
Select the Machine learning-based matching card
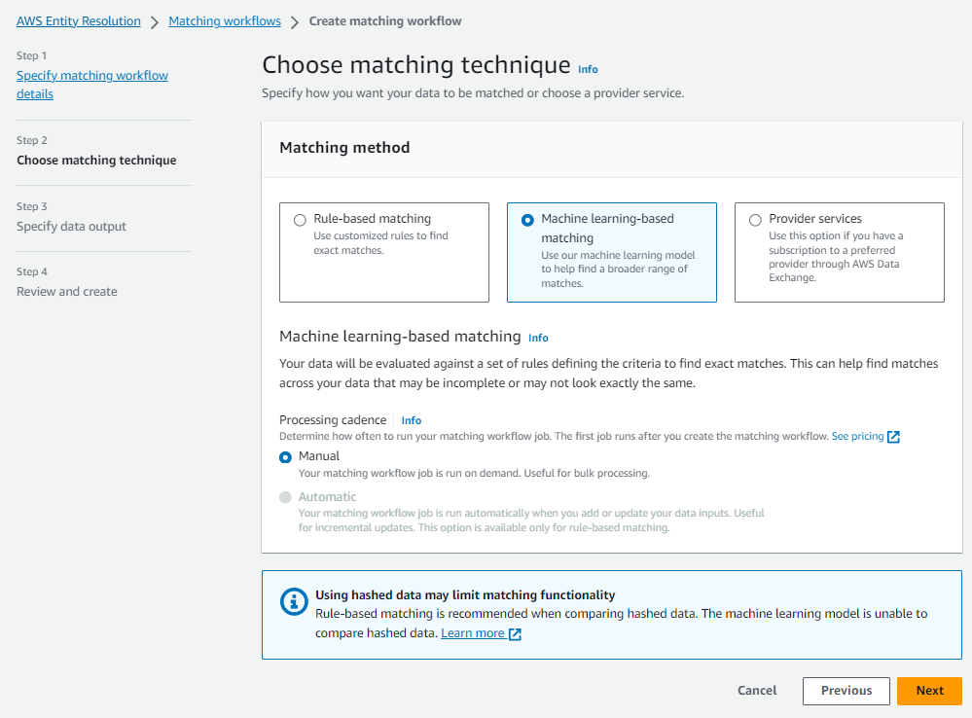527,220
